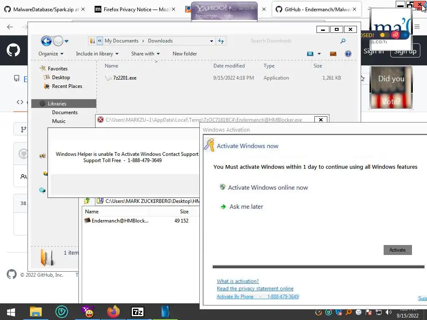
Task: Click the address bar double-chevron expander
Action: 100,41
